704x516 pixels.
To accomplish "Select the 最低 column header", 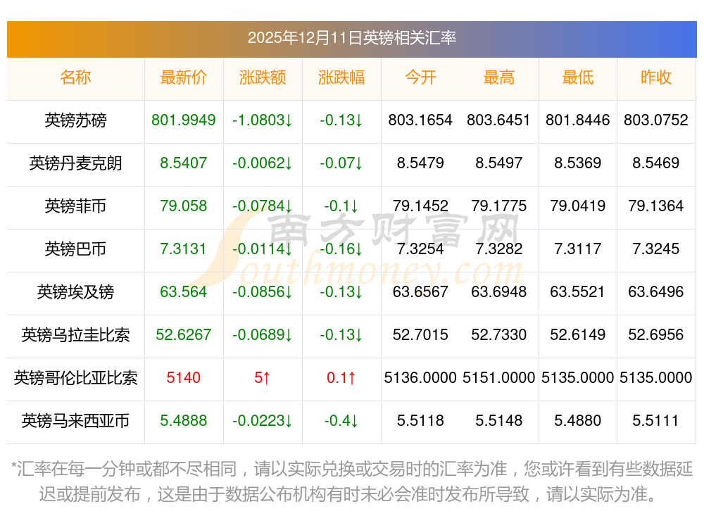I will click(x=578, y=77).
